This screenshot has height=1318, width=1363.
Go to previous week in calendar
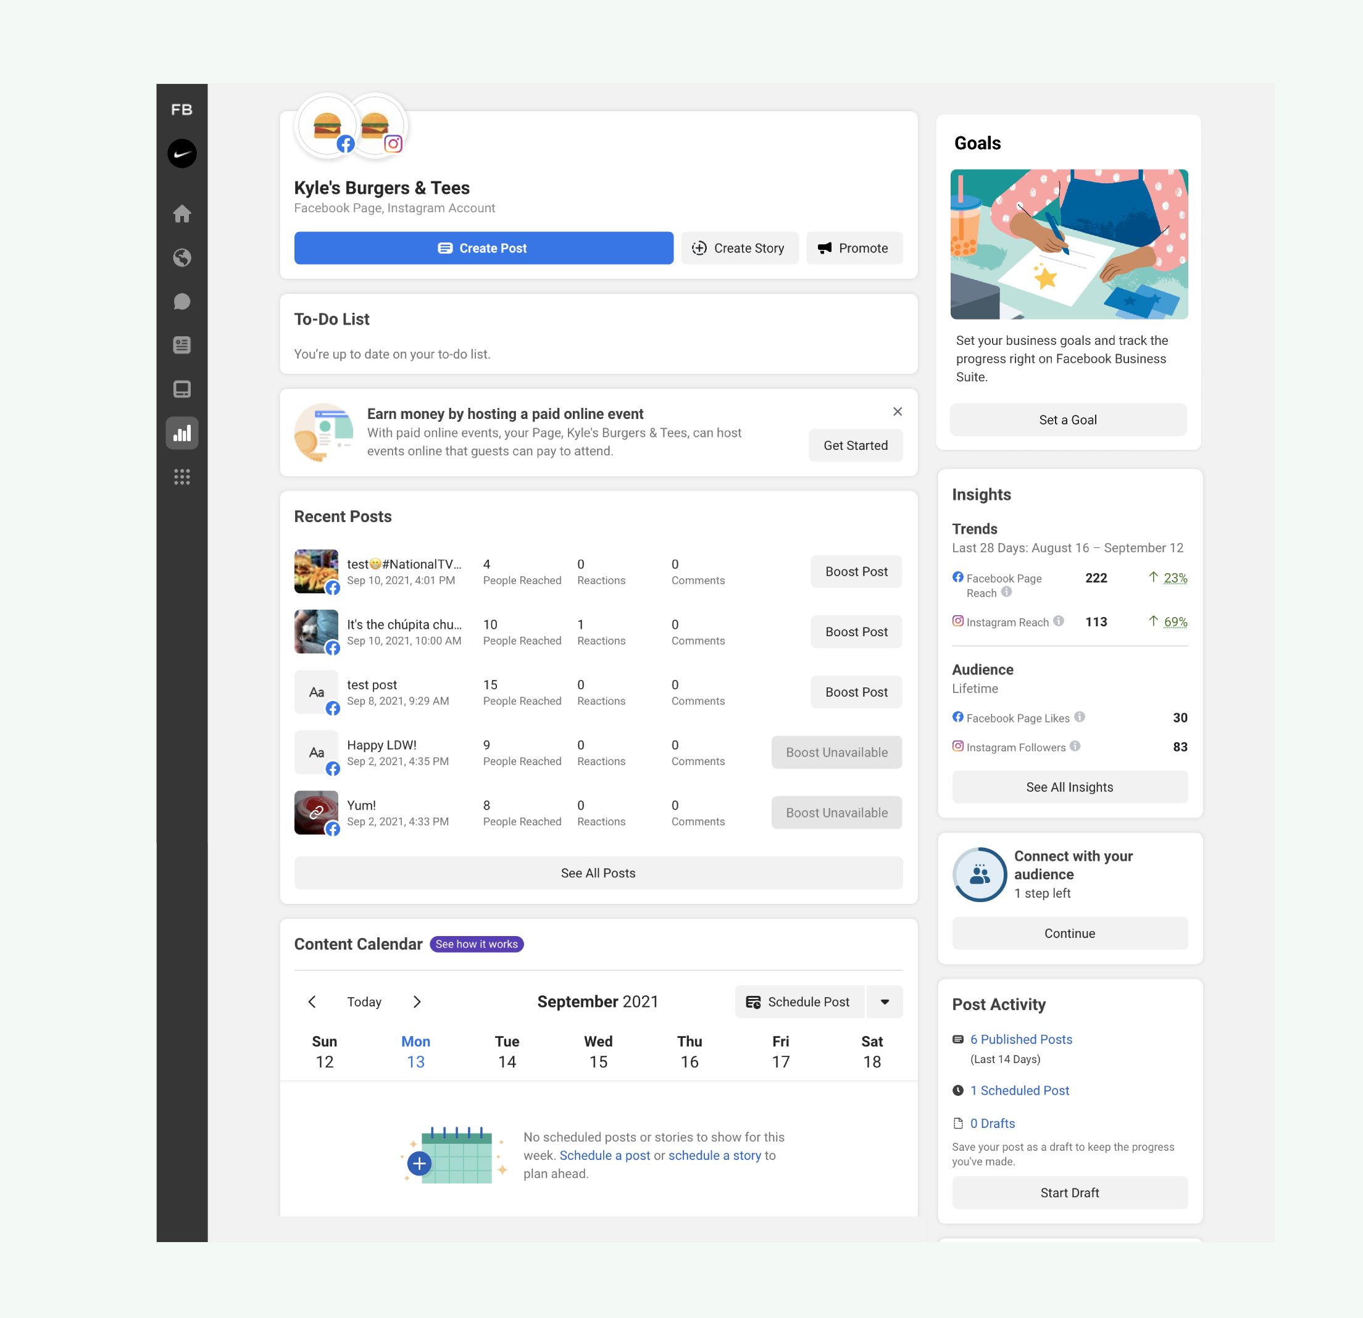[312, 1001]
